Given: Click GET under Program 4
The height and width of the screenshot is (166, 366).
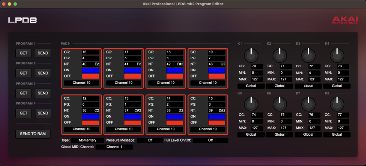Looking at the screenshot, I should pos(23,113).
